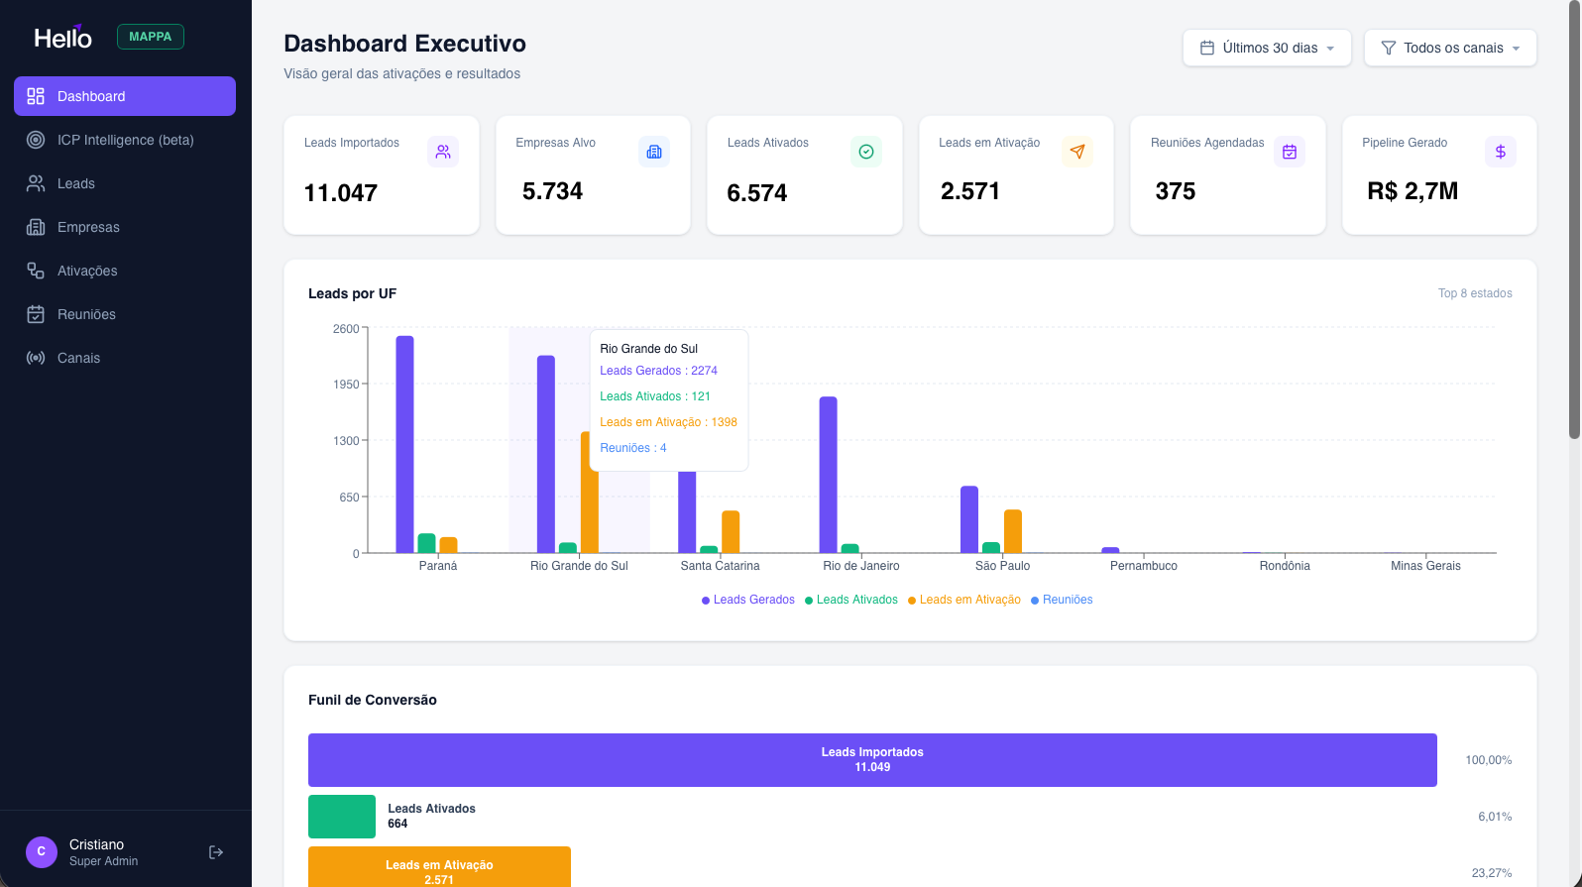This screenshot has height=887, width=1582.
Task: Click the 11.047 Leads Importados value
Action: tap(341, 193)
